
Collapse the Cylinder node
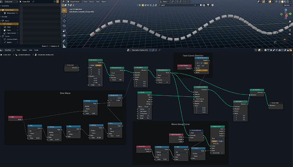(x=139, y=92)
